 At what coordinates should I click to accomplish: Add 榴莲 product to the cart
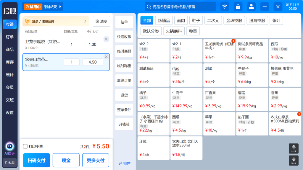click(x=252, y=99)
